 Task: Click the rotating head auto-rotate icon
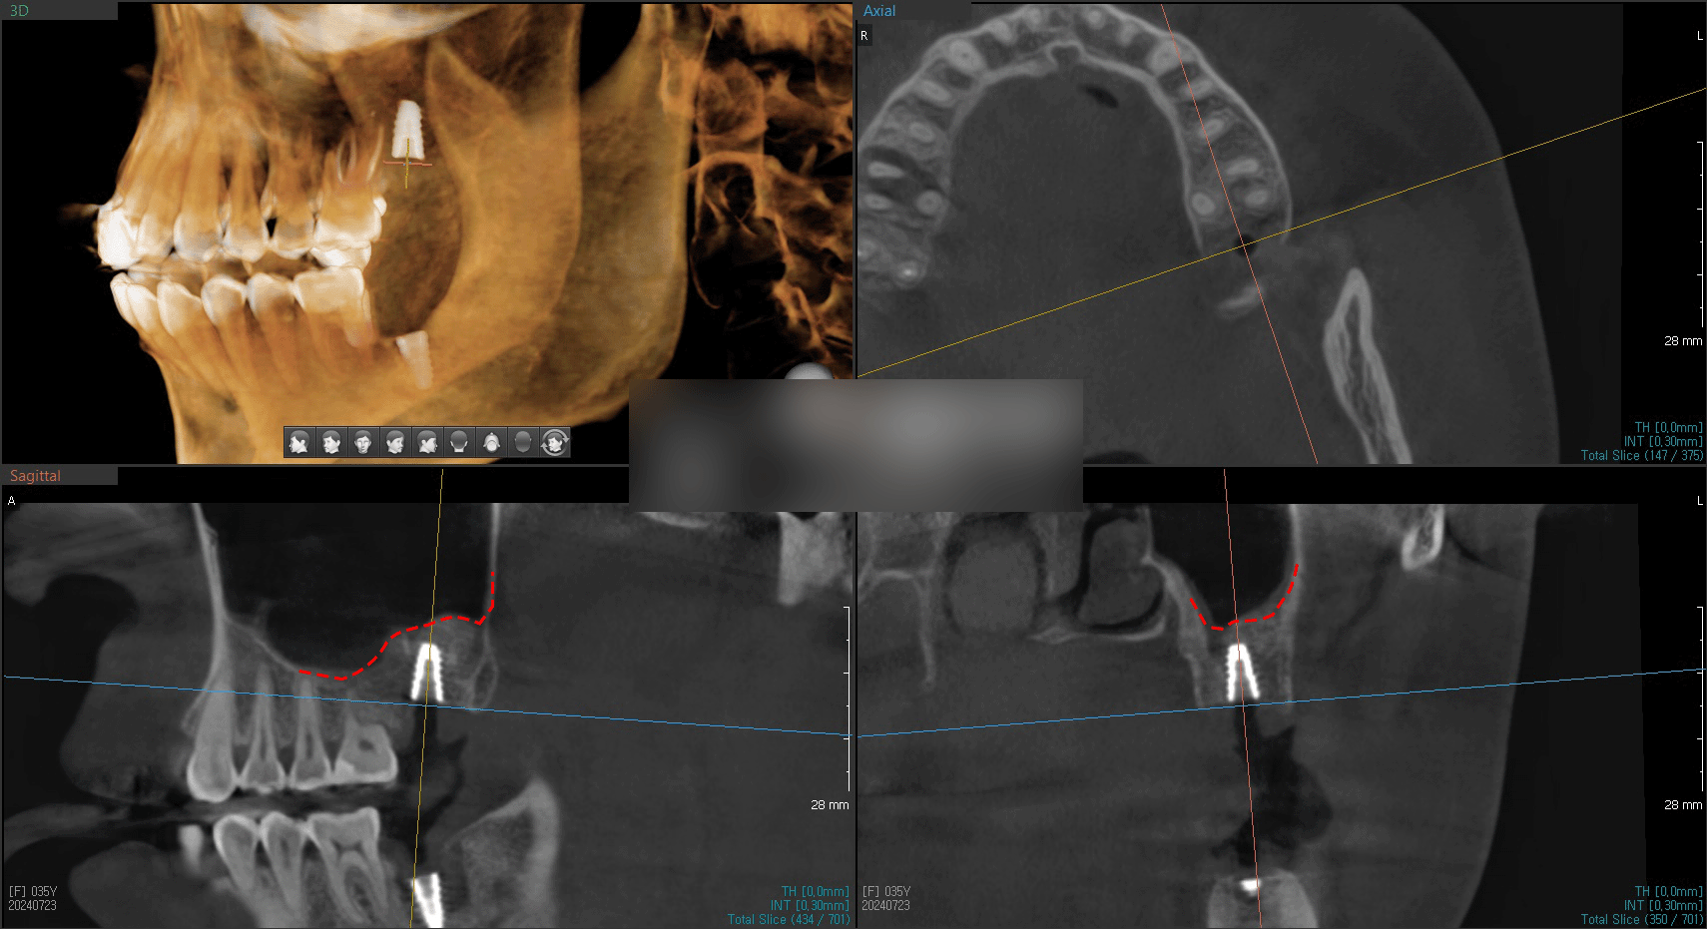pyautogui.click(x=555, y=442)
